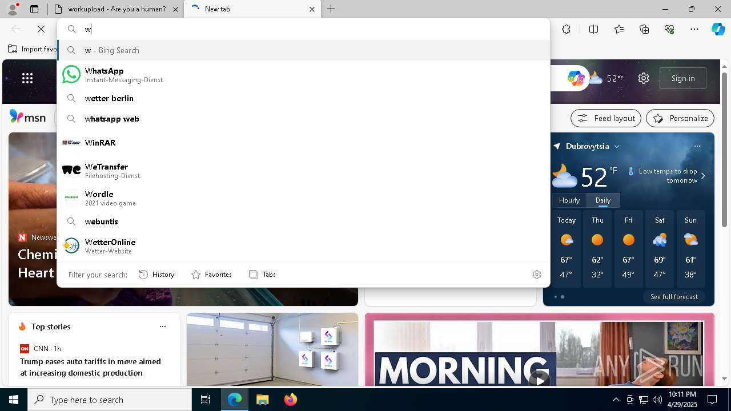Go to next weather alert arrow
The height and width of the screenshot is (411, 731).
coord(703,176)
